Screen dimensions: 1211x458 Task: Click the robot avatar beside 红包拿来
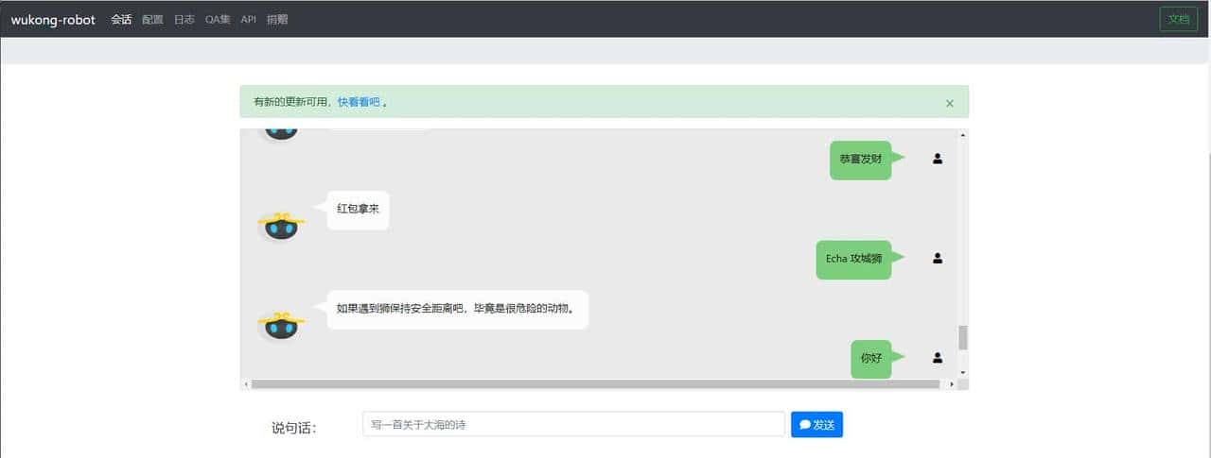(281, 225)
